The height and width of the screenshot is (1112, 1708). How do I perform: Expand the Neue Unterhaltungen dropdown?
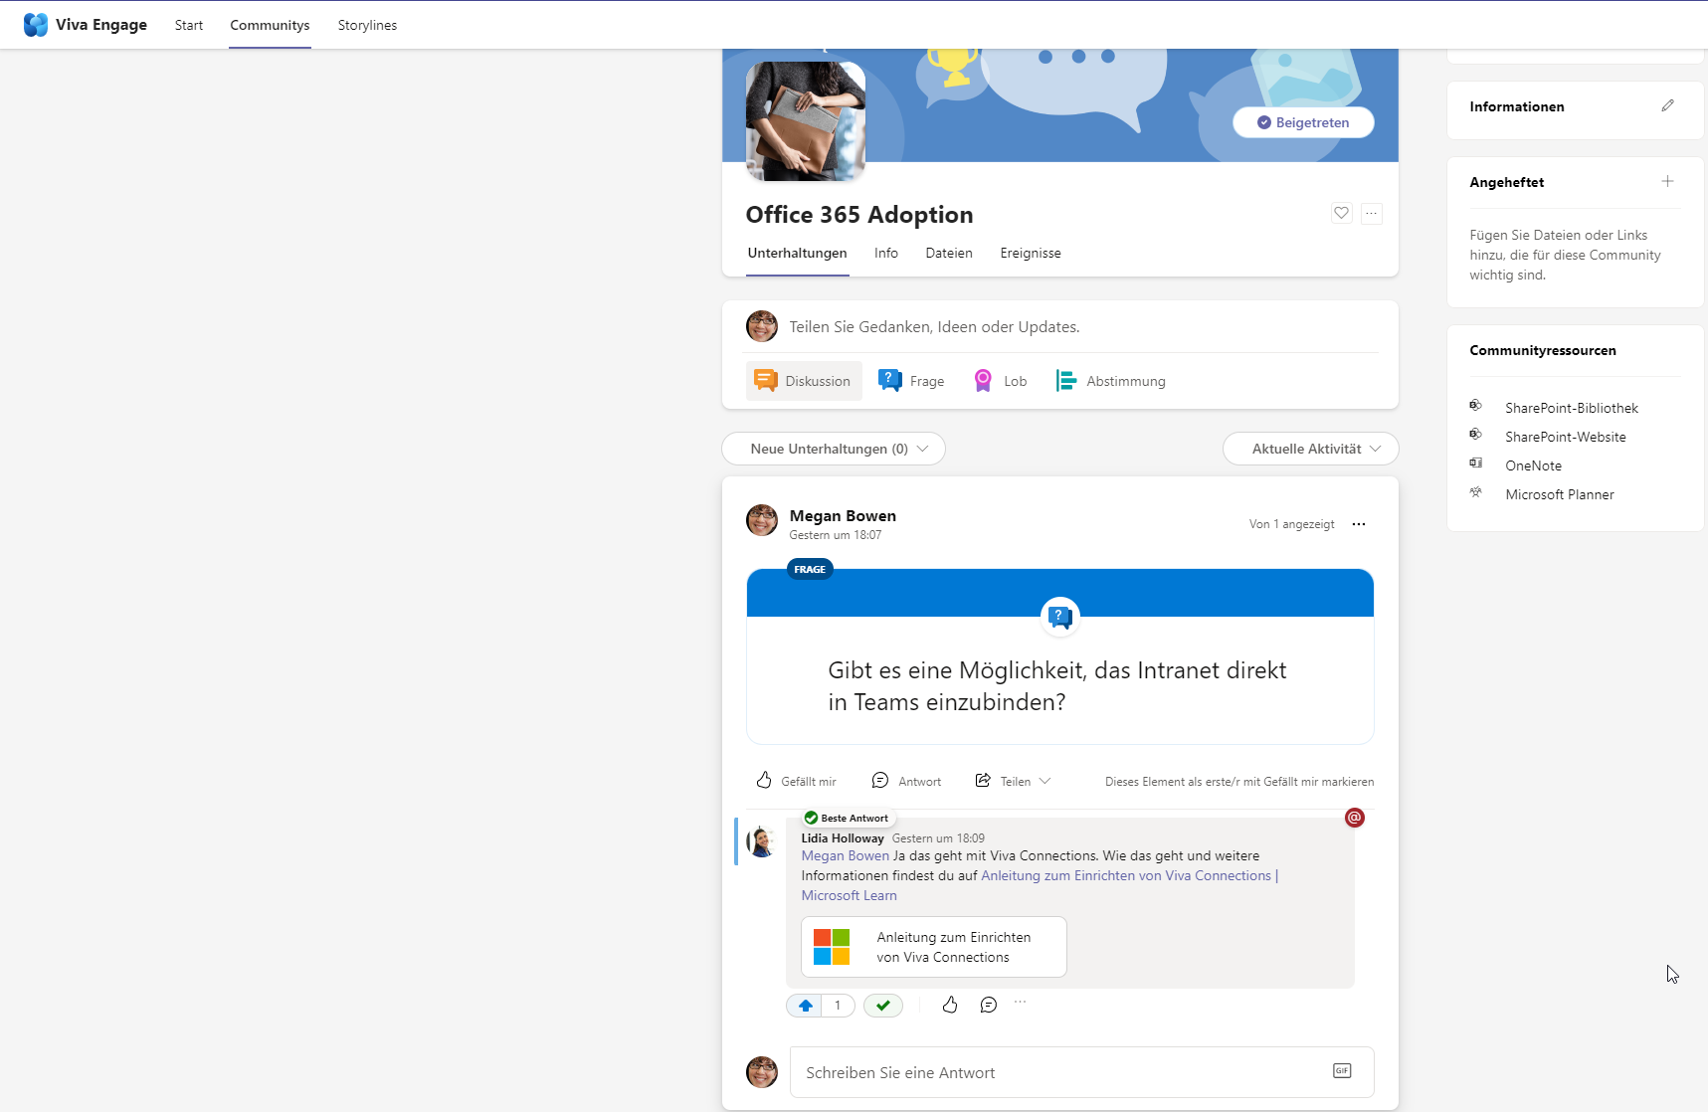[833, 449]
